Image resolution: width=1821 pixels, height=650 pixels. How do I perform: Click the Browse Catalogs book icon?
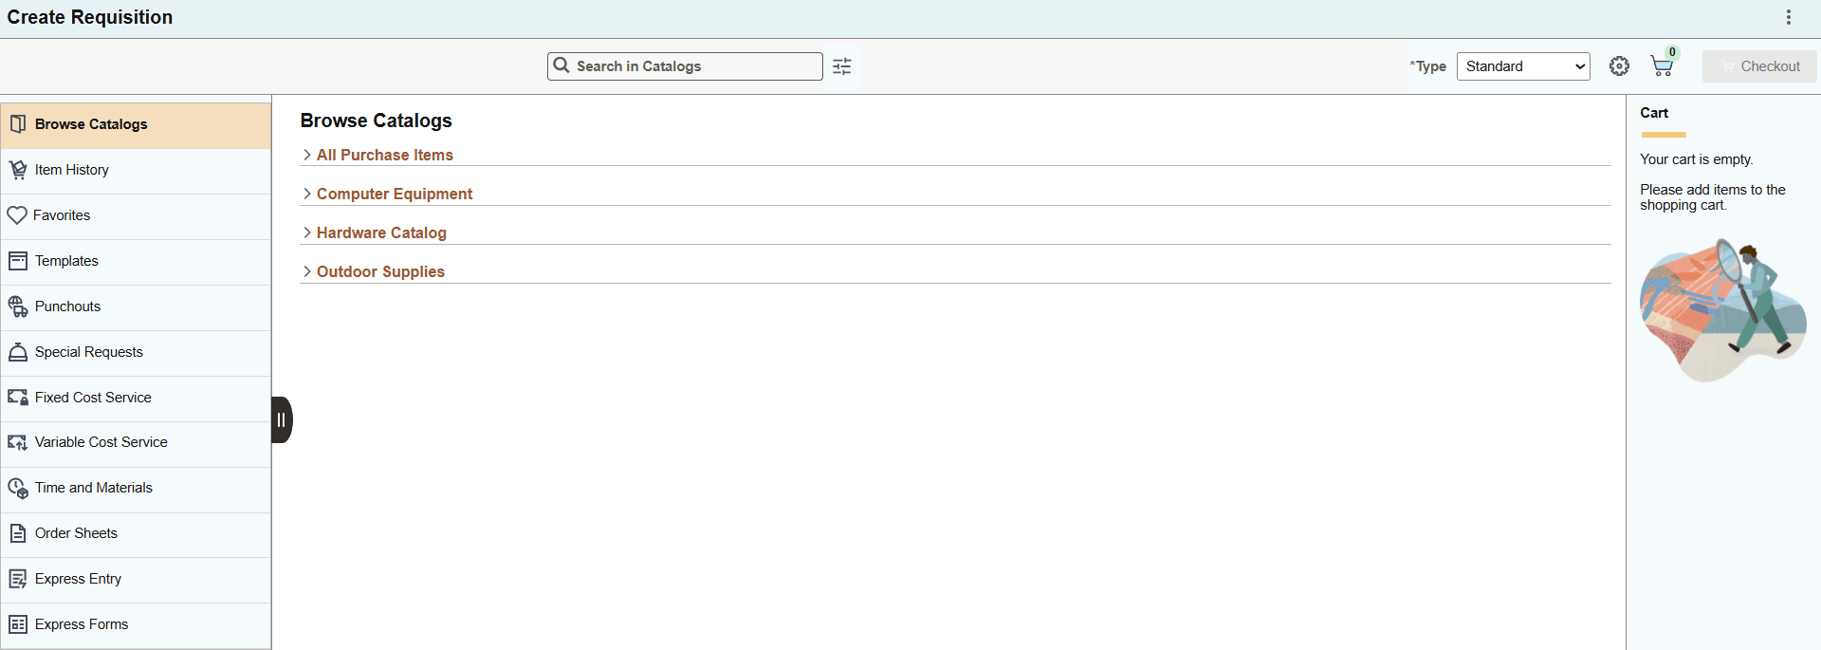18,124
